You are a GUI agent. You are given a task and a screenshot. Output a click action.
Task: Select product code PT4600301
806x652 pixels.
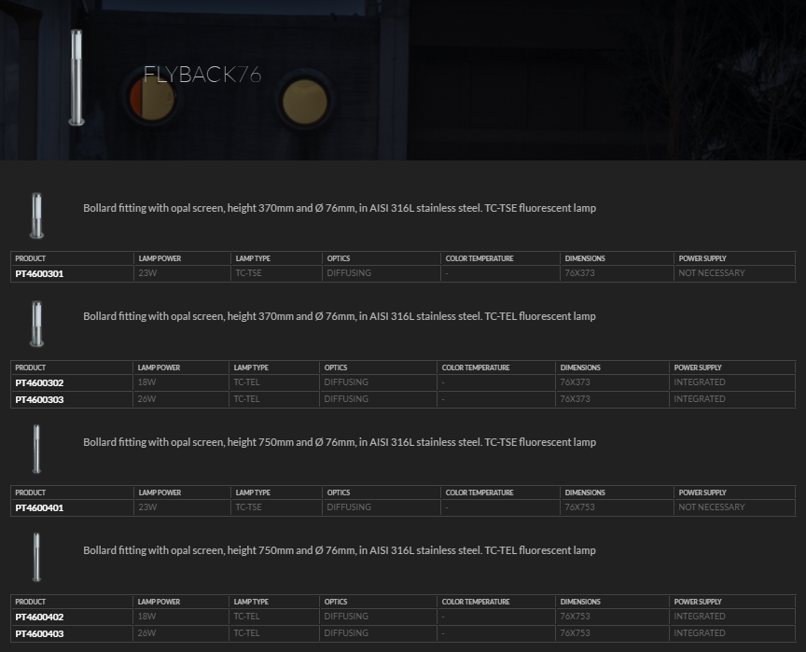[x=39, y=273]
